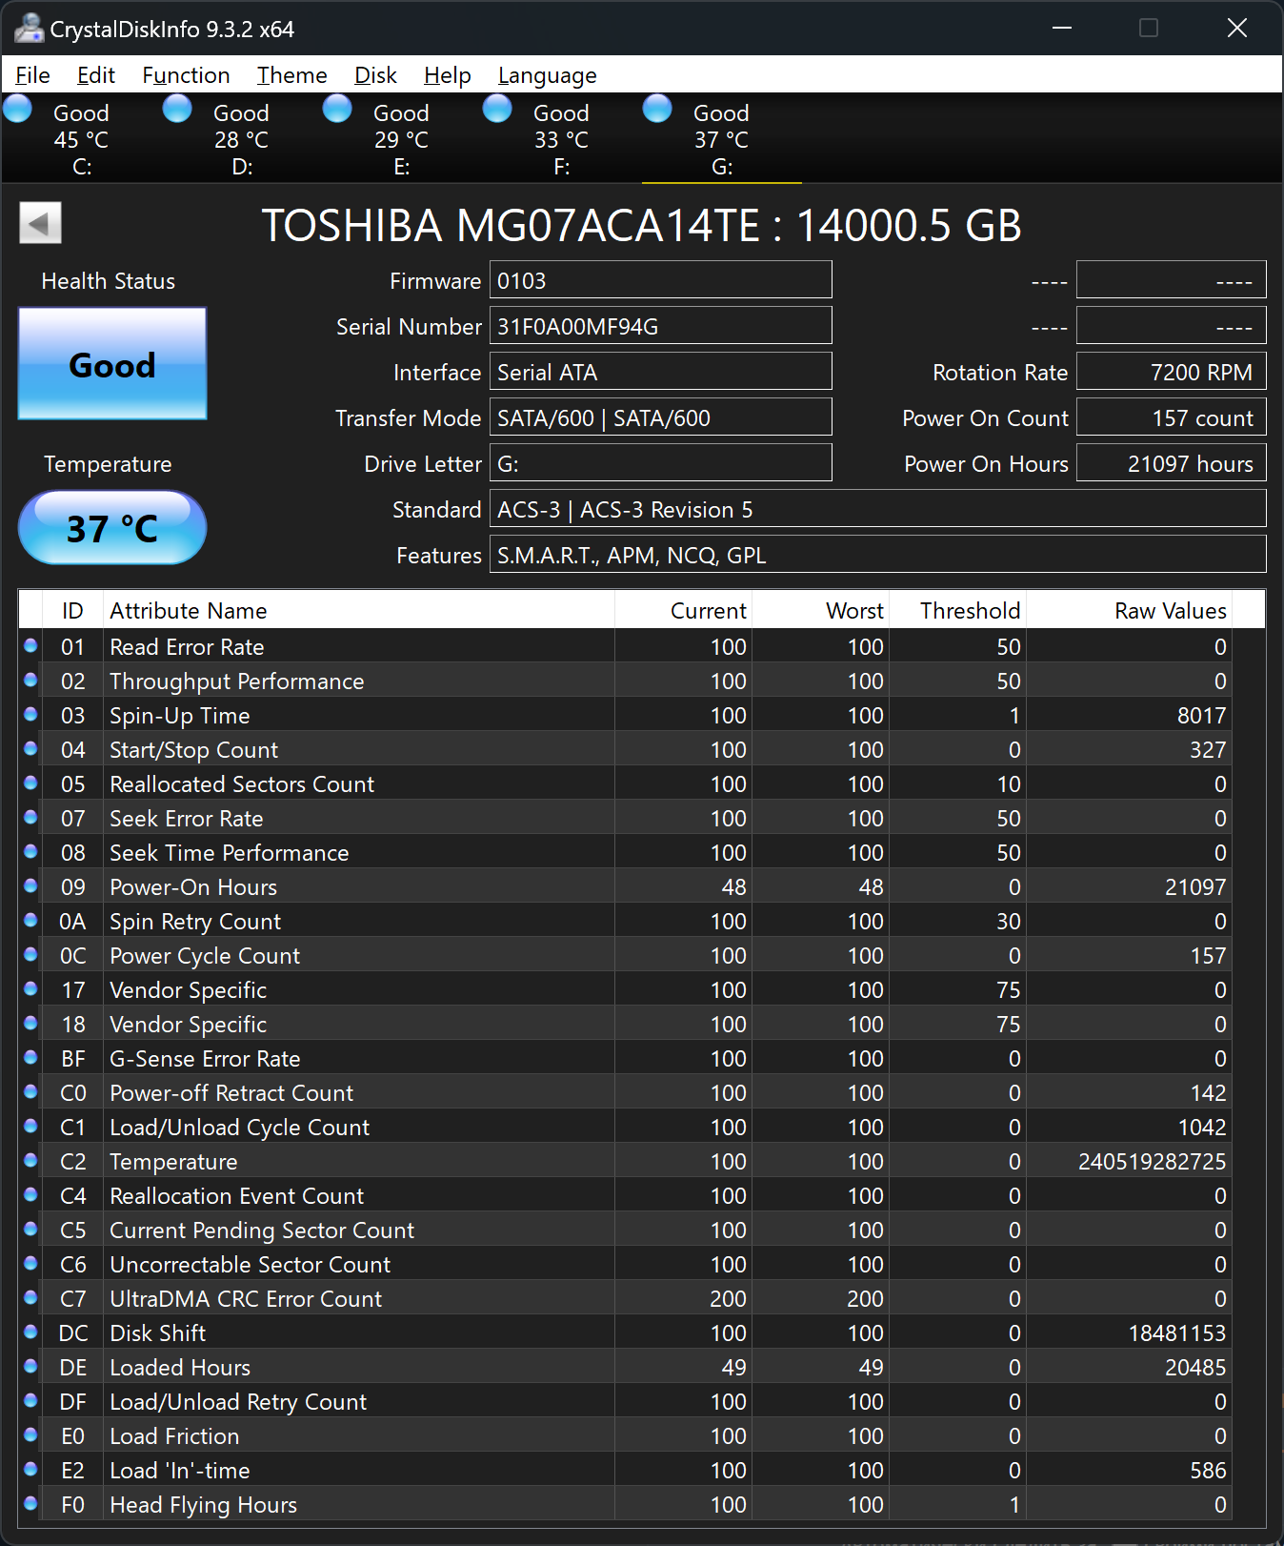Click status dot for Throughput Performance

(30, 681)
